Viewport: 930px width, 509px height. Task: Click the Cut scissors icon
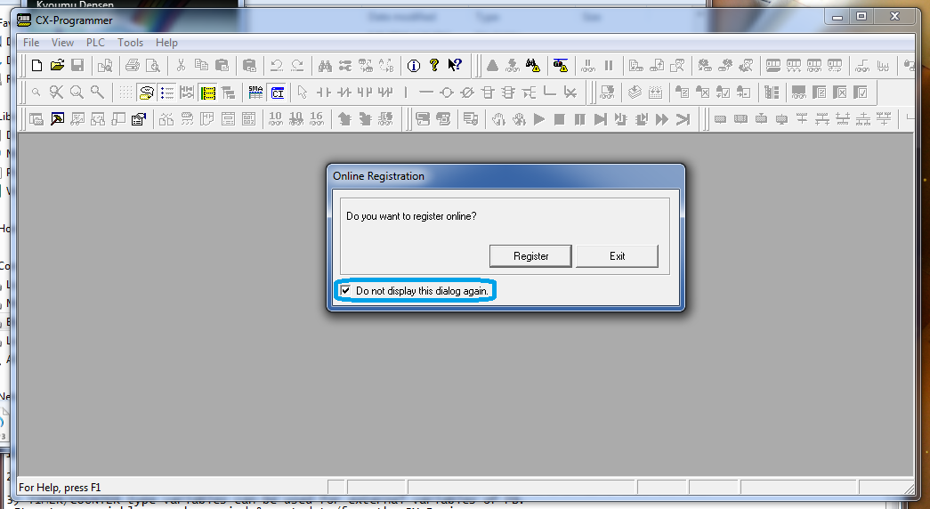click(x=181, y=65)
